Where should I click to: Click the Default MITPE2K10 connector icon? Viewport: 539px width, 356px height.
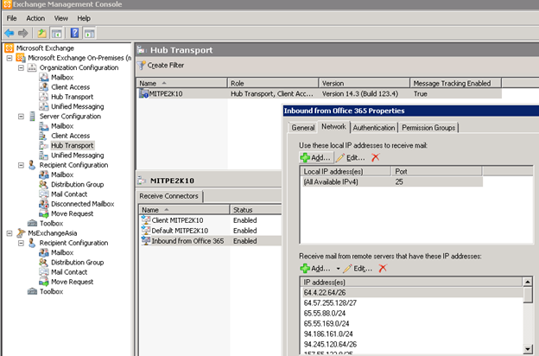pos(146,231)
